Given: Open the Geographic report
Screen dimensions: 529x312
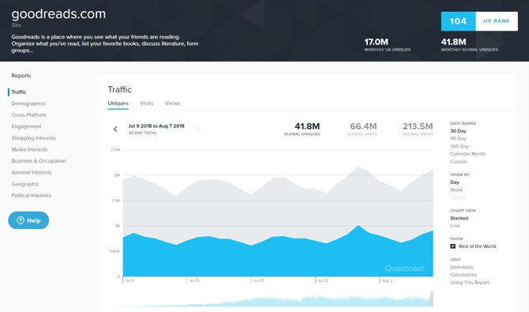Looking at the screenshot, I should (25, 184).
